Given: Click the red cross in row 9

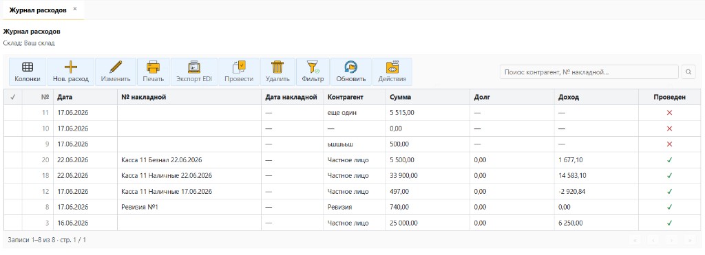Looking at the screenshot, I should (669, 144).
